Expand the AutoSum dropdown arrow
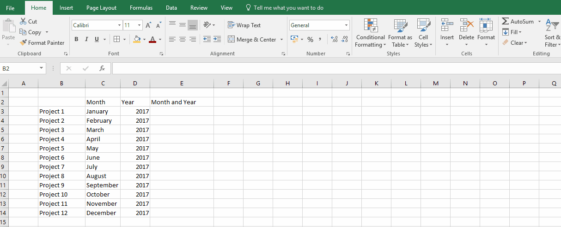 (x=539, y=22)
